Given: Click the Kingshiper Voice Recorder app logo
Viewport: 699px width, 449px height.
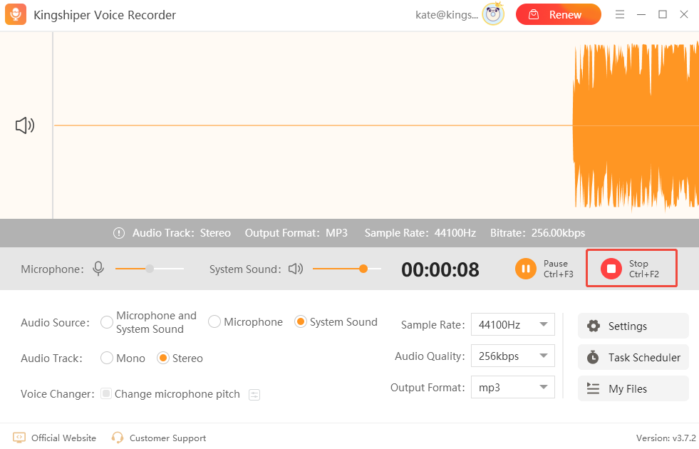Looking at the screenshot, I should click(x=16, y=15).
